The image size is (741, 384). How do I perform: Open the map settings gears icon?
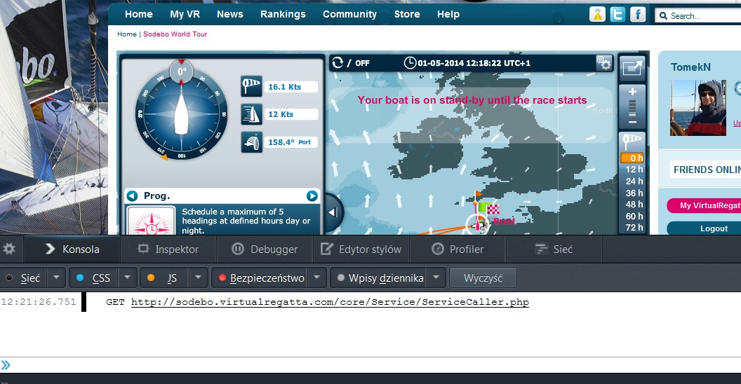coord(604,63)
